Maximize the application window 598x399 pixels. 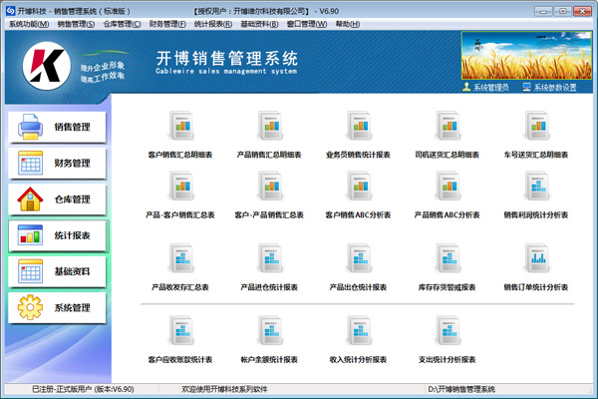pyautogui.click(x=562, y=11)
